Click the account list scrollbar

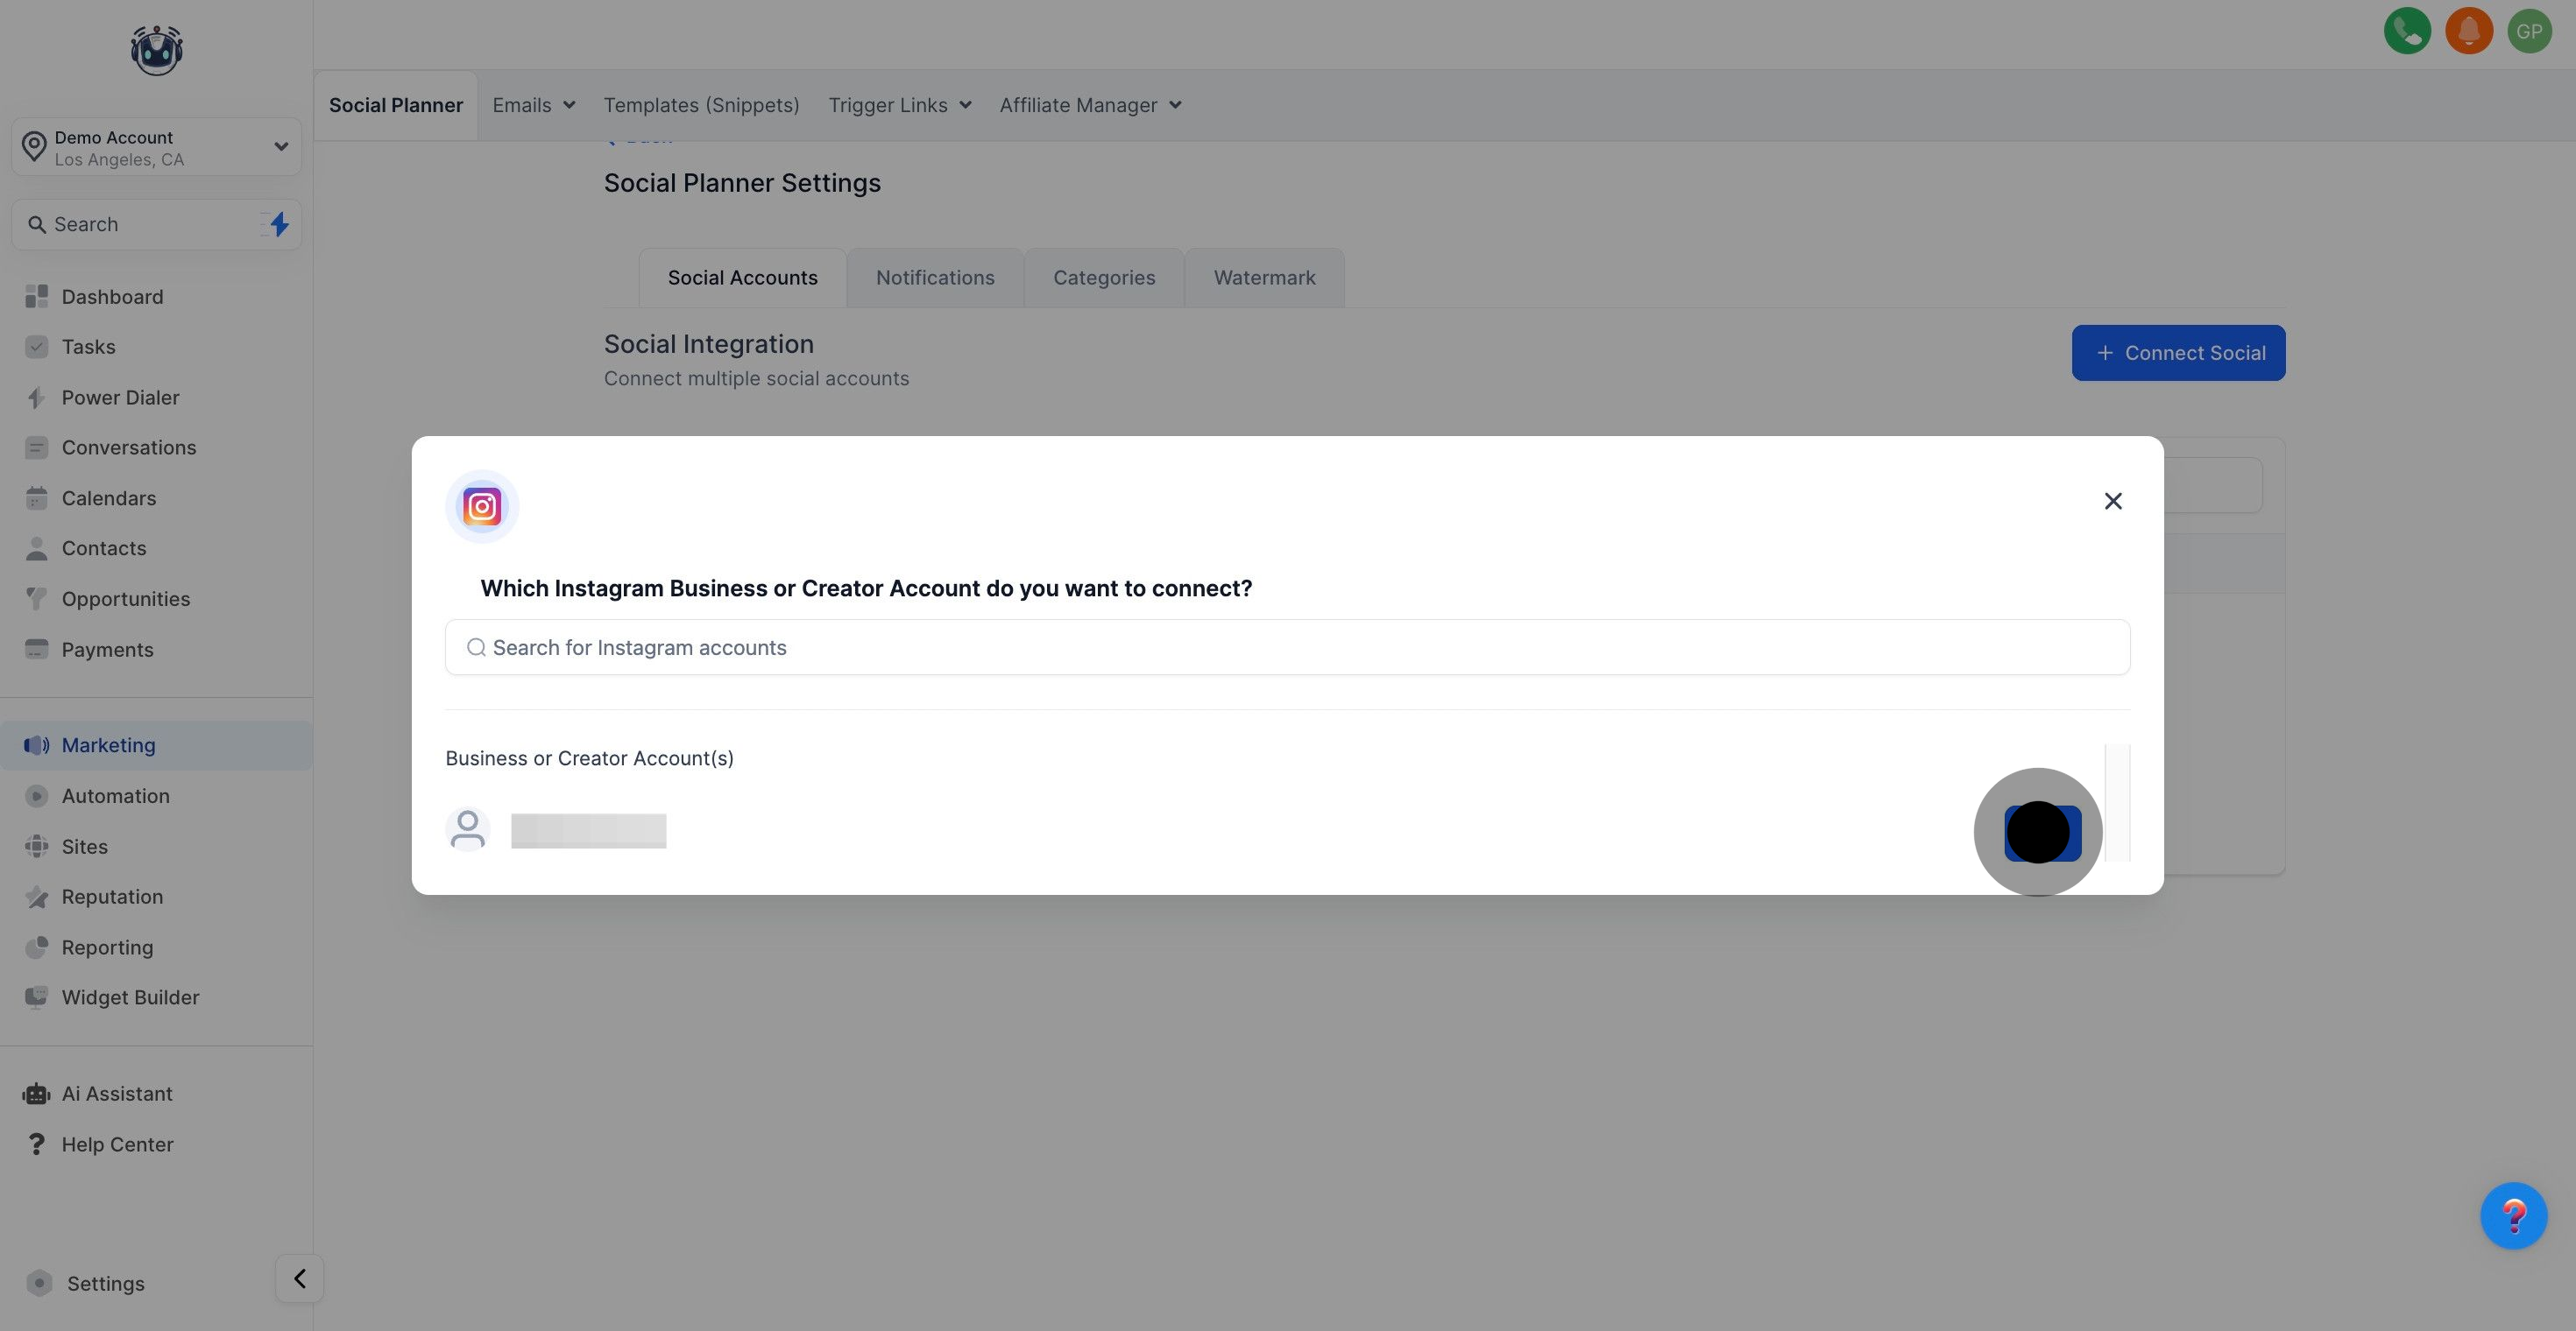click(x=2117, y=802)
